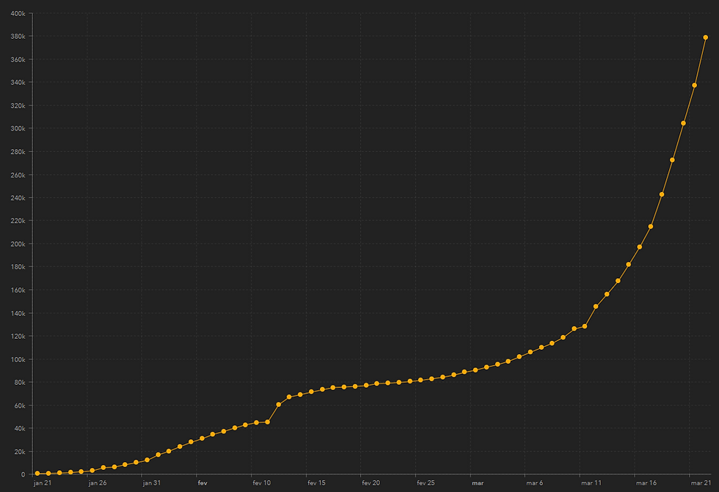The height and width of the screenshot is (492, 719).
Task: Click the data point near 156k
Action: [607, 294]
